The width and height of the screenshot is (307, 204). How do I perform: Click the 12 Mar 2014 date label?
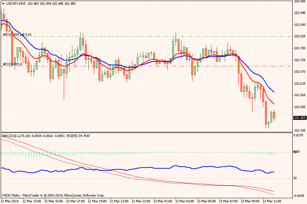pyautogui.click(x=10, y=201)
